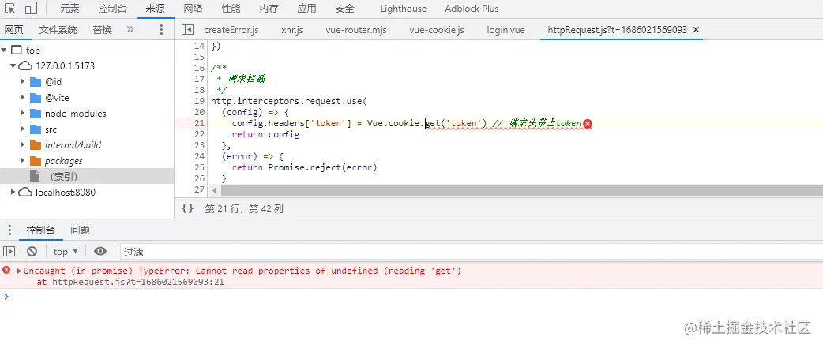Select the 网页 navigator tab
The width and height of the screenshot is (823, 348).
14,30
